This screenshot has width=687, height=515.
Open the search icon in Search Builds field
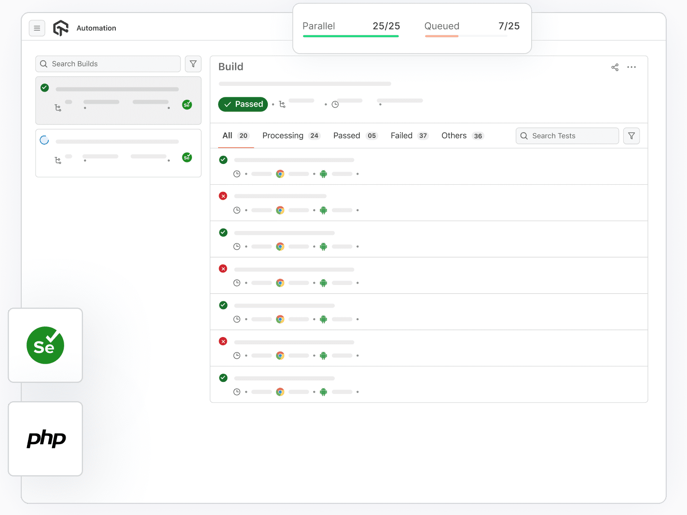point(43,64)
